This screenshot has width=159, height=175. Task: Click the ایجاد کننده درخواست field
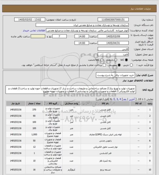click(x=87, y=30)
